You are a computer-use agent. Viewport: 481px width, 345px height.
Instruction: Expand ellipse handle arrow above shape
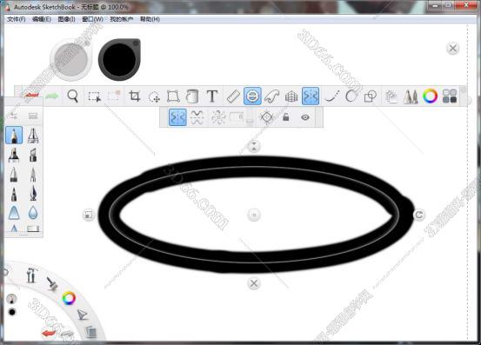point(254,146)
